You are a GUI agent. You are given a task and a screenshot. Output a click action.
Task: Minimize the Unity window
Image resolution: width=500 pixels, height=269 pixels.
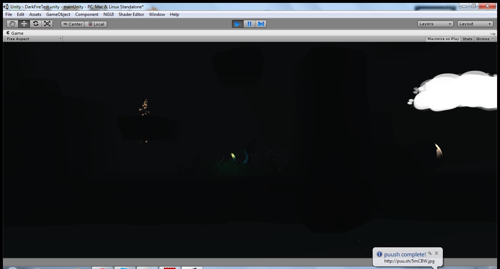pyautogui.click(x=464, y=6)
